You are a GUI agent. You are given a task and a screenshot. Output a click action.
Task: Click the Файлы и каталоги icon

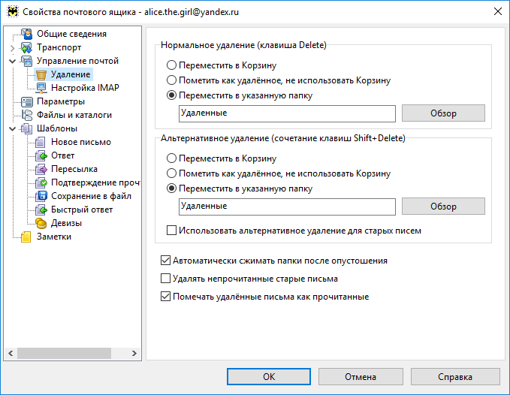(x=27, y=115)
